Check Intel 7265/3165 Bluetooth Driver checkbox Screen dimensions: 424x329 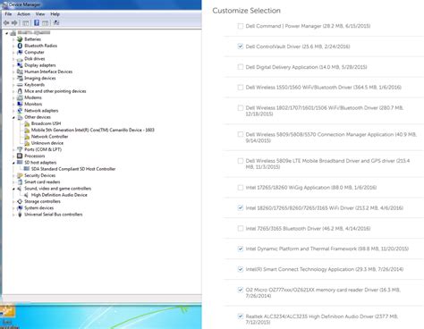coord(241,228)
